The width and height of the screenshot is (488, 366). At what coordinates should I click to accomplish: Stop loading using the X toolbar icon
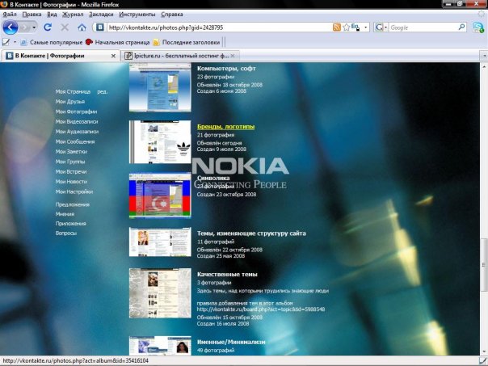(65, 27)
